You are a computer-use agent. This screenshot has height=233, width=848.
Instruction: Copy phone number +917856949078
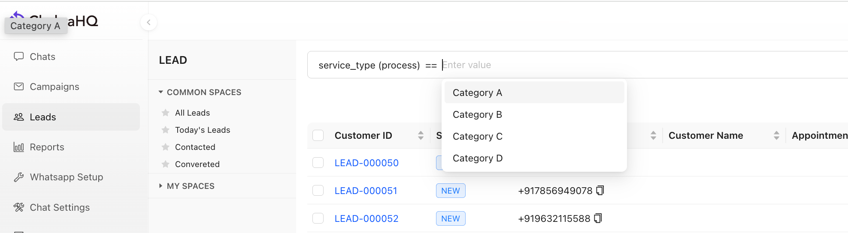[600, 190]
